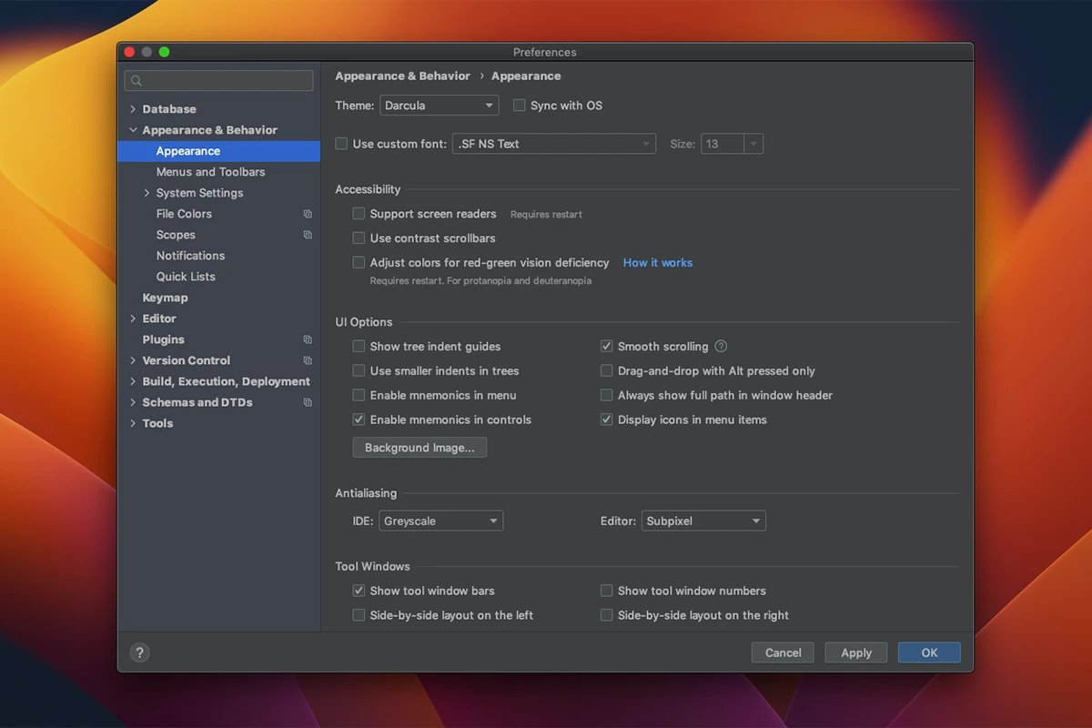This screenshot has width=1092, height=728.
Task: Toggle Show tree indent guides checkbox
Action: [x=359, y=347]
